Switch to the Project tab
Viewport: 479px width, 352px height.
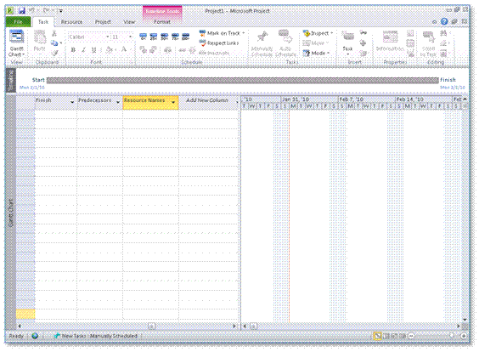[x=103, y=22]
